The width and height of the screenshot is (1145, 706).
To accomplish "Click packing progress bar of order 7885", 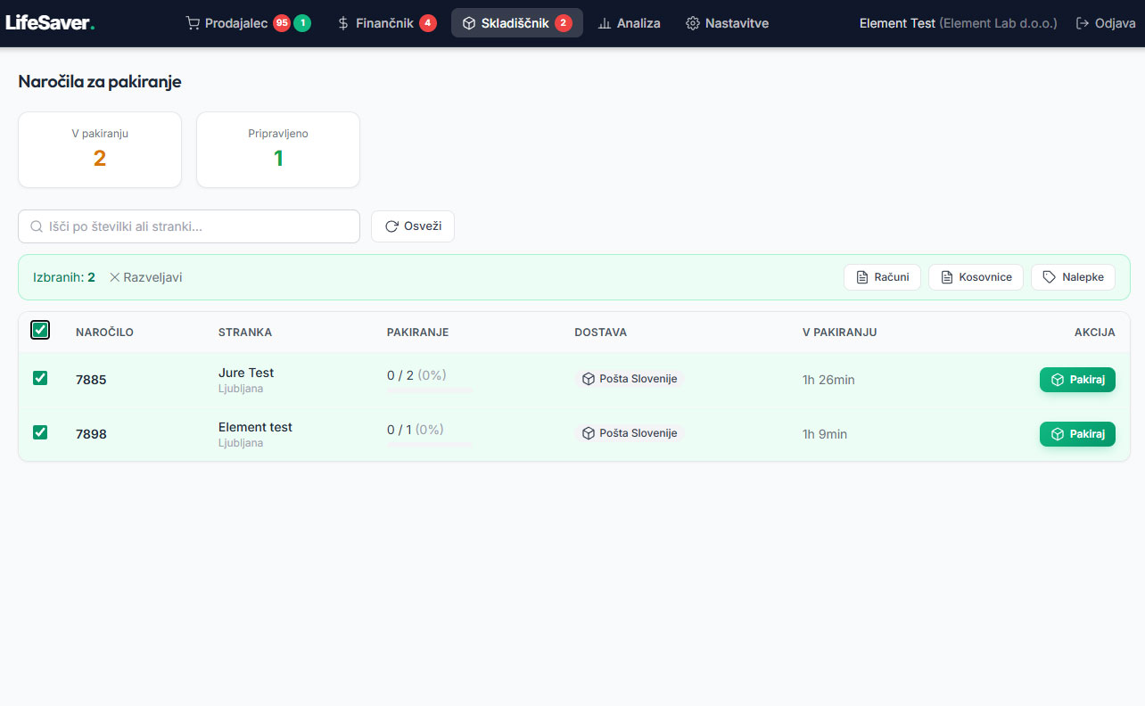I will 430,390.
